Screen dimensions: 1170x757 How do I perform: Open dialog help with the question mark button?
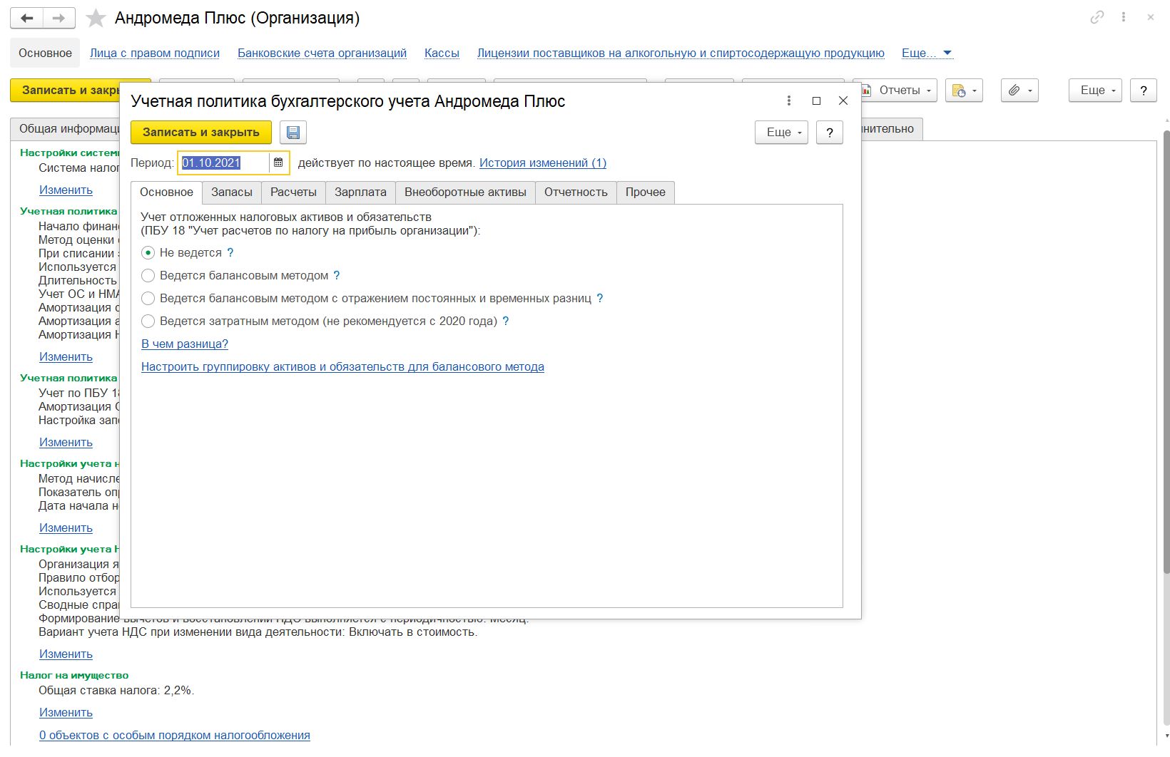click(x=829, y=133)
